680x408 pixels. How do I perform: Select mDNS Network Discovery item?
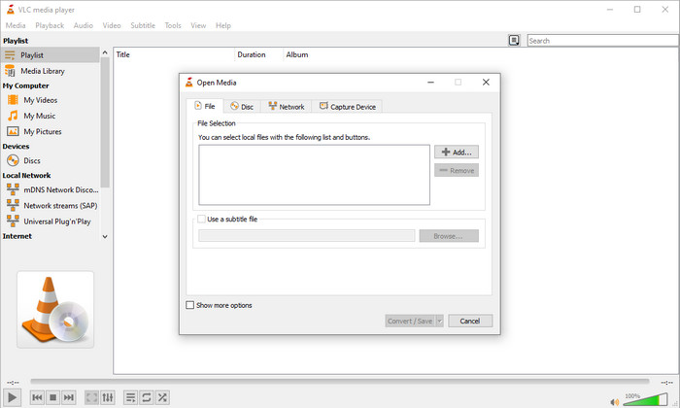coord(51,189)
